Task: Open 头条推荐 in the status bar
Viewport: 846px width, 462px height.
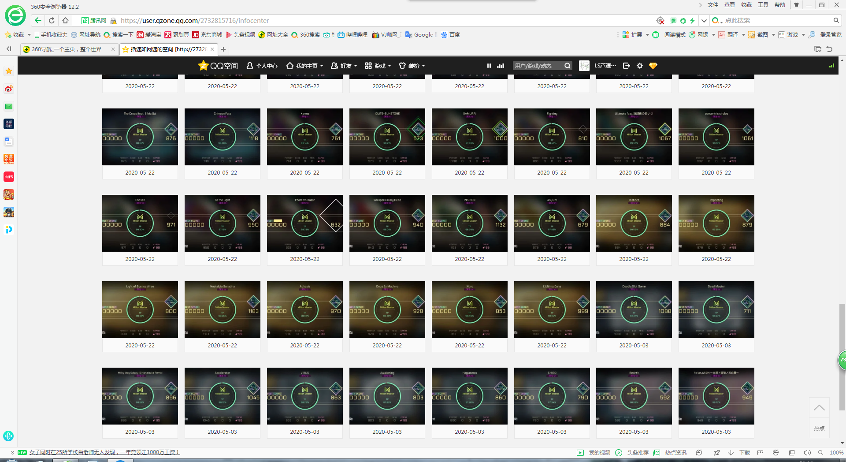Action: point(632,452)
